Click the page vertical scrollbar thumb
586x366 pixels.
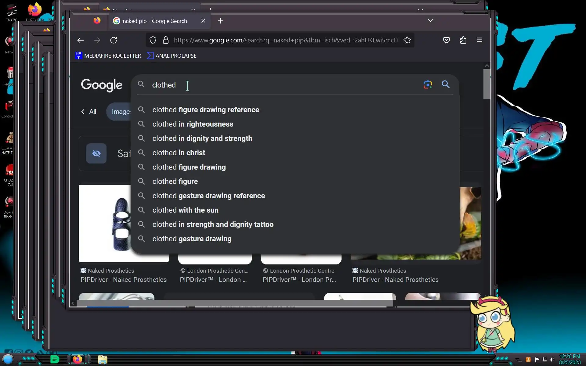pyautogui.click(x=487, y=84)
